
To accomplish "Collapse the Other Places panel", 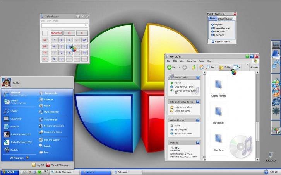I will [198, 120].
